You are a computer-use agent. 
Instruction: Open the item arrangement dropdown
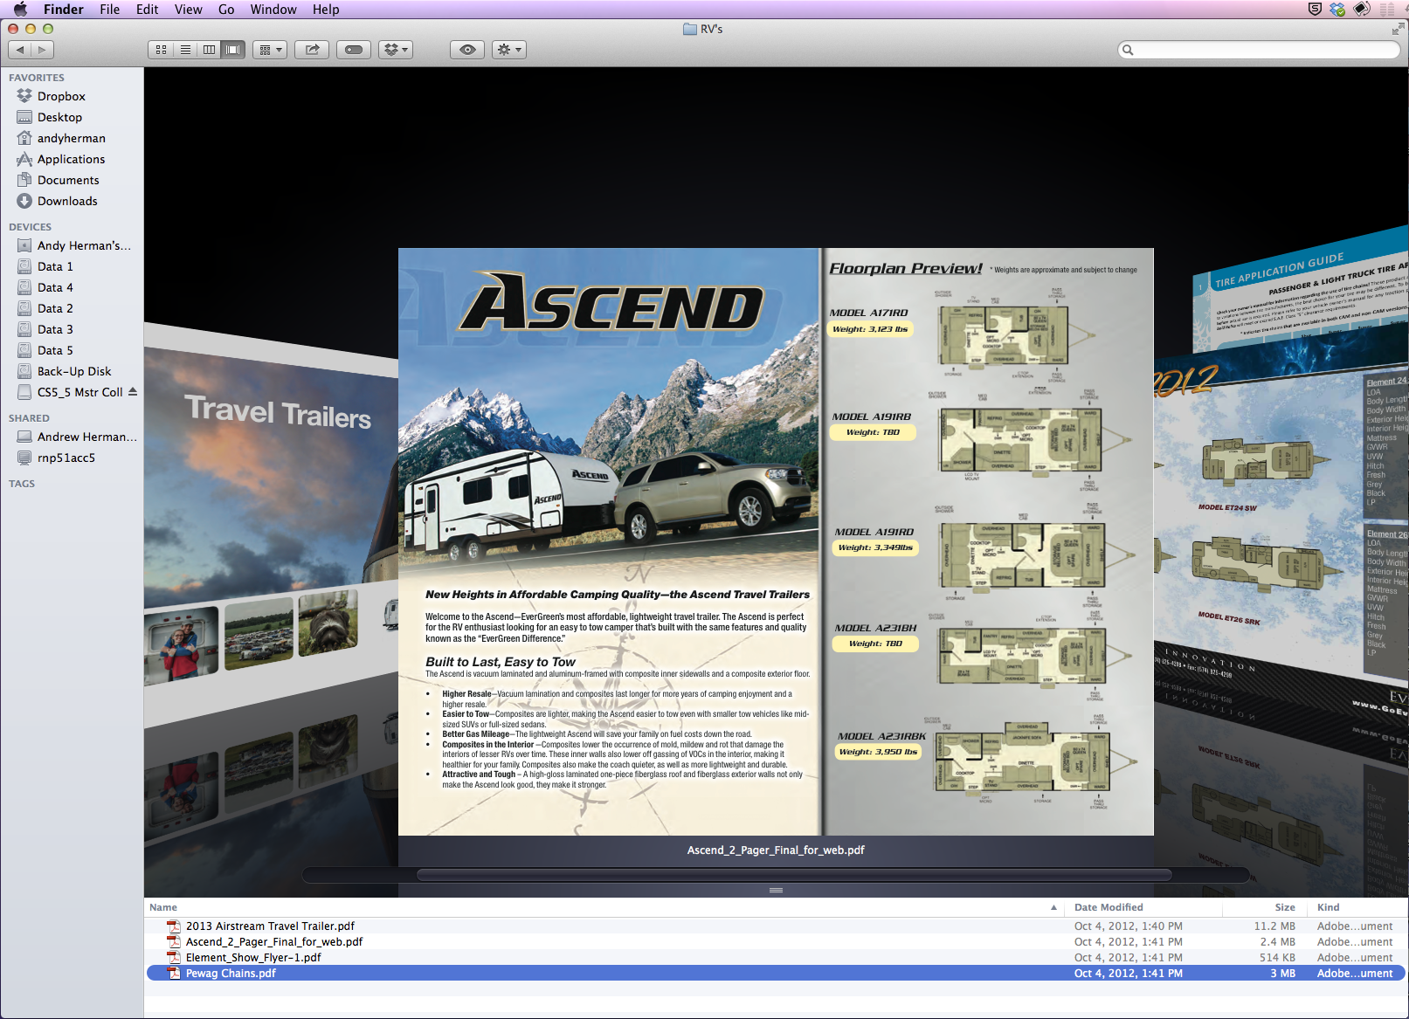pos(270,50)
